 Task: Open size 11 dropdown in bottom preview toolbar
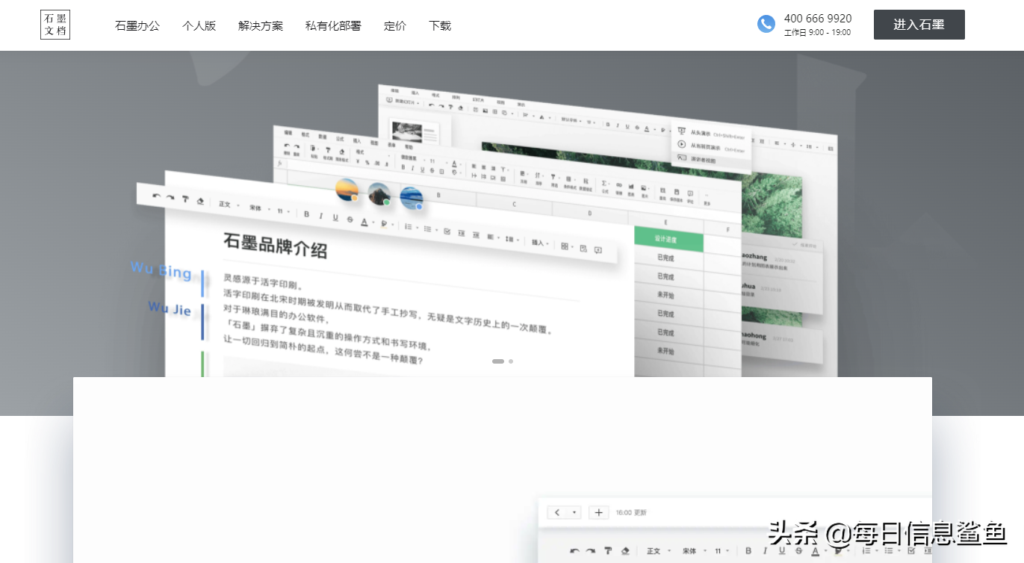click(x=722, y=551)
